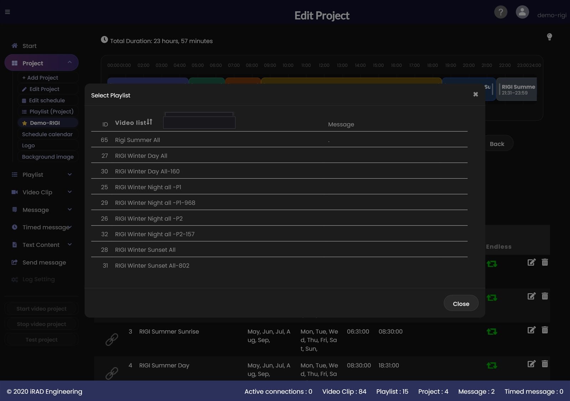Toggle the first row's endless loop icon
Image resolution: width=570 pixels, height=401 pixels.
[x=492, y=264]
